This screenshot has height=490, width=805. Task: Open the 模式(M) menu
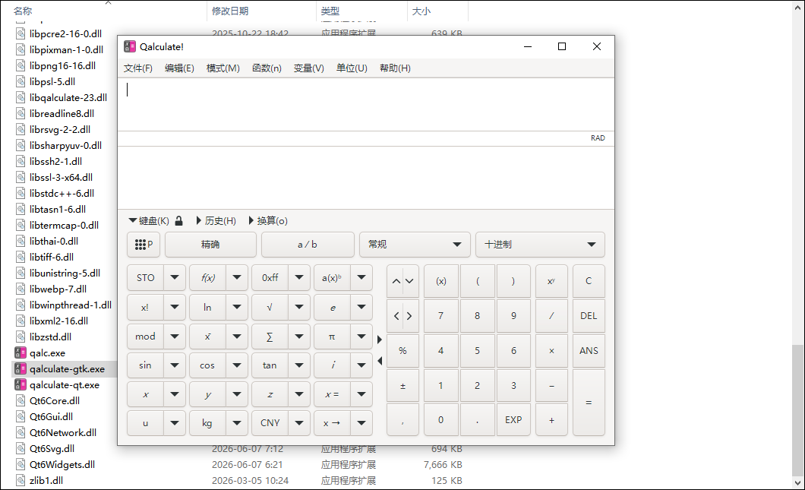click(x=223, y=68)
